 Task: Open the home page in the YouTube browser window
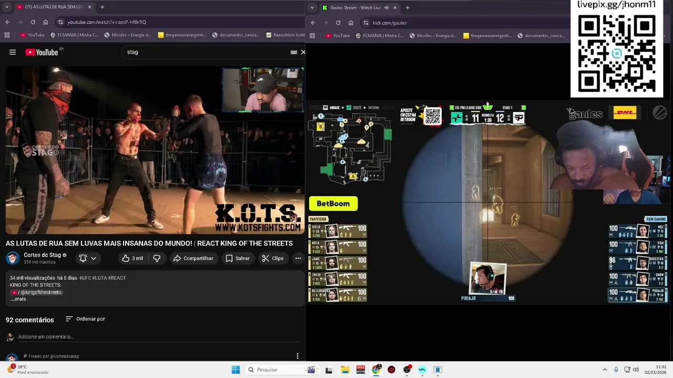point(45,22)
